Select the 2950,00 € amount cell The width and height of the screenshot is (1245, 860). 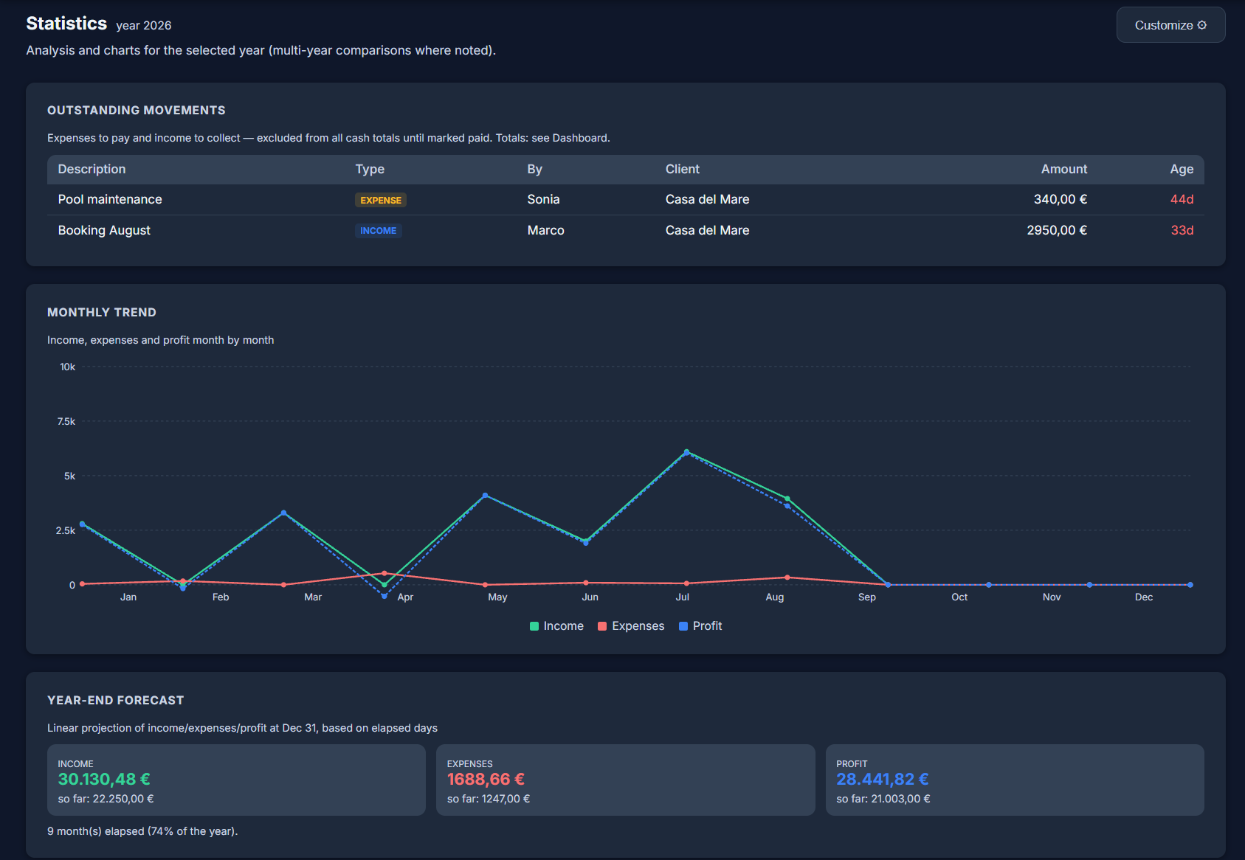pyautogui.click(x=1057, y=230)
